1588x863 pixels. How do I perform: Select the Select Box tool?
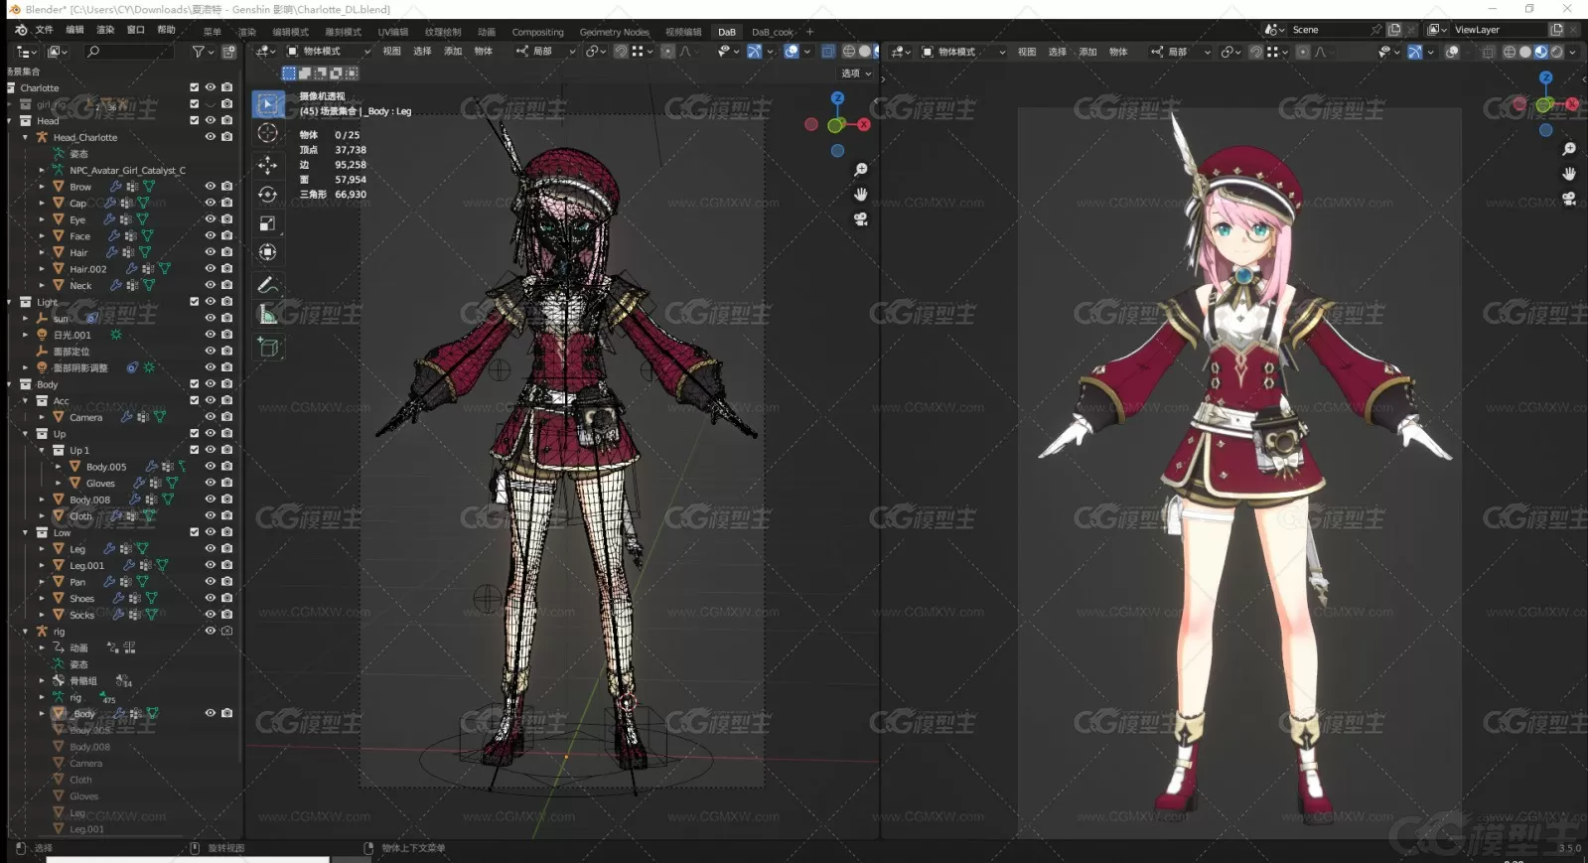pos(268,103)
